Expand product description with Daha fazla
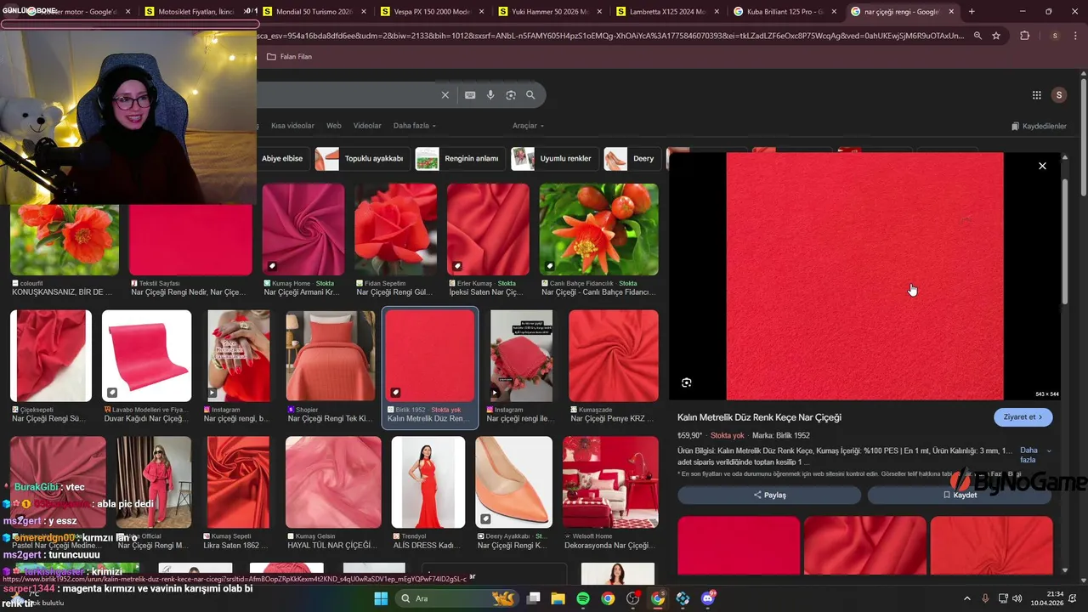 coord(1035,455)
